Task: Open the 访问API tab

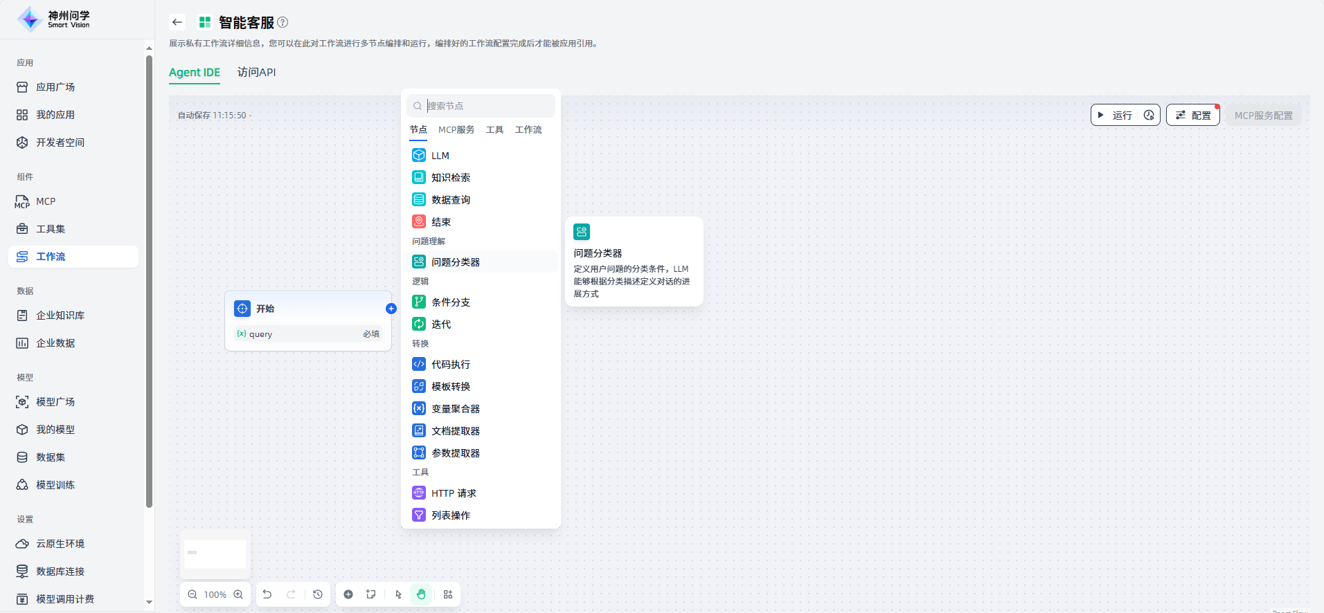Action: click(x=256, y=72)
